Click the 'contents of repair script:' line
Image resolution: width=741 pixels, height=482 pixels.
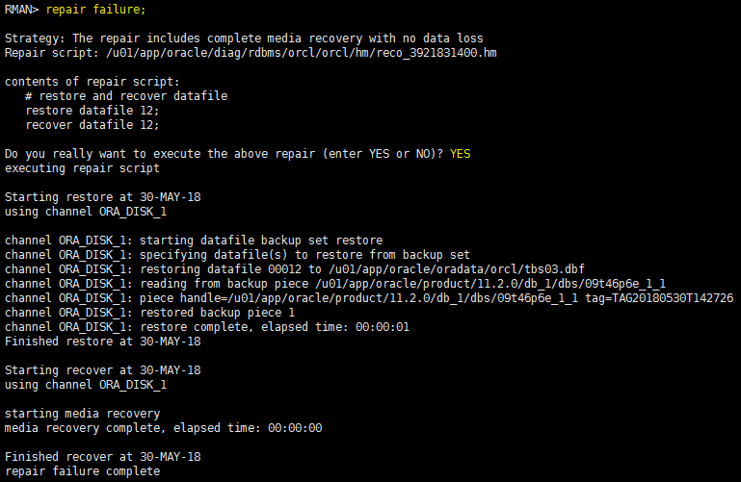93,82
